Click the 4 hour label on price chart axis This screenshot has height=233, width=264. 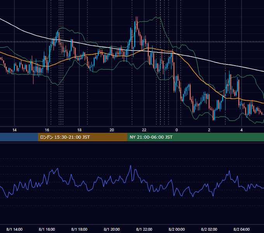[x=241, y=130]
